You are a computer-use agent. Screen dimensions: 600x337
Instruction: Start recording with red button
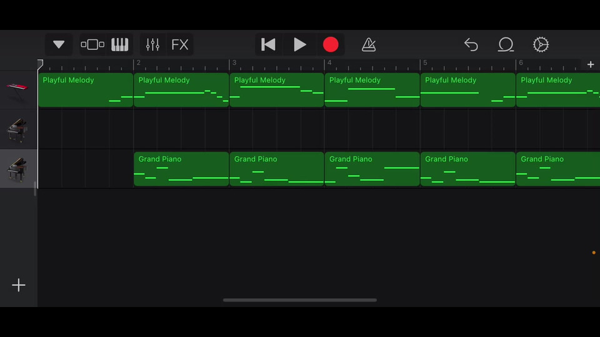[x=331, y=45]
